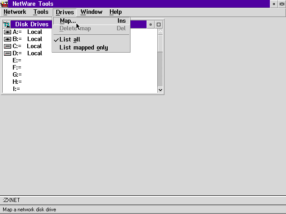
Task: Click the D:= Local entry text
Action: [x=27, y=53]
